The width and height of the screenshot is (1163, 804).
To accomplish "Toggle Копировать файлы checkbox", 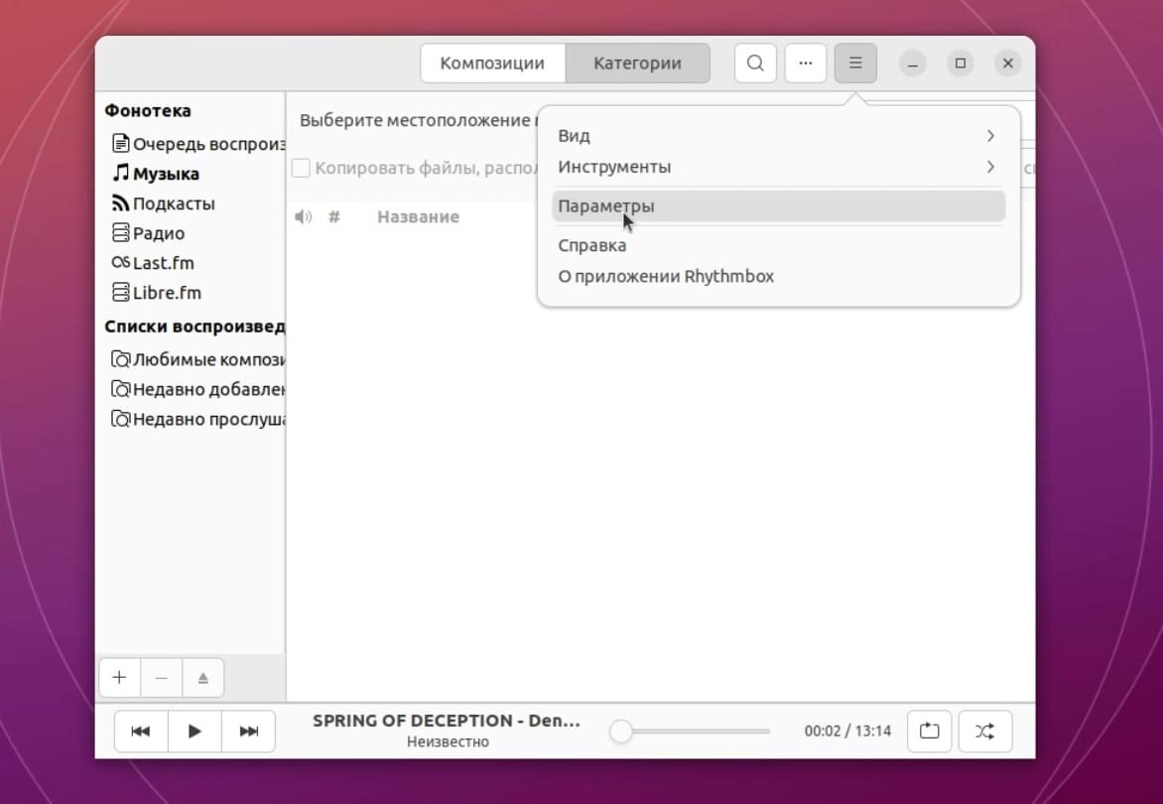I will [x=301, y=169].
